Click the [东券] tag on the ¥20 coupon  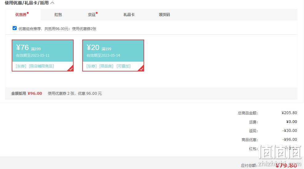91,66
